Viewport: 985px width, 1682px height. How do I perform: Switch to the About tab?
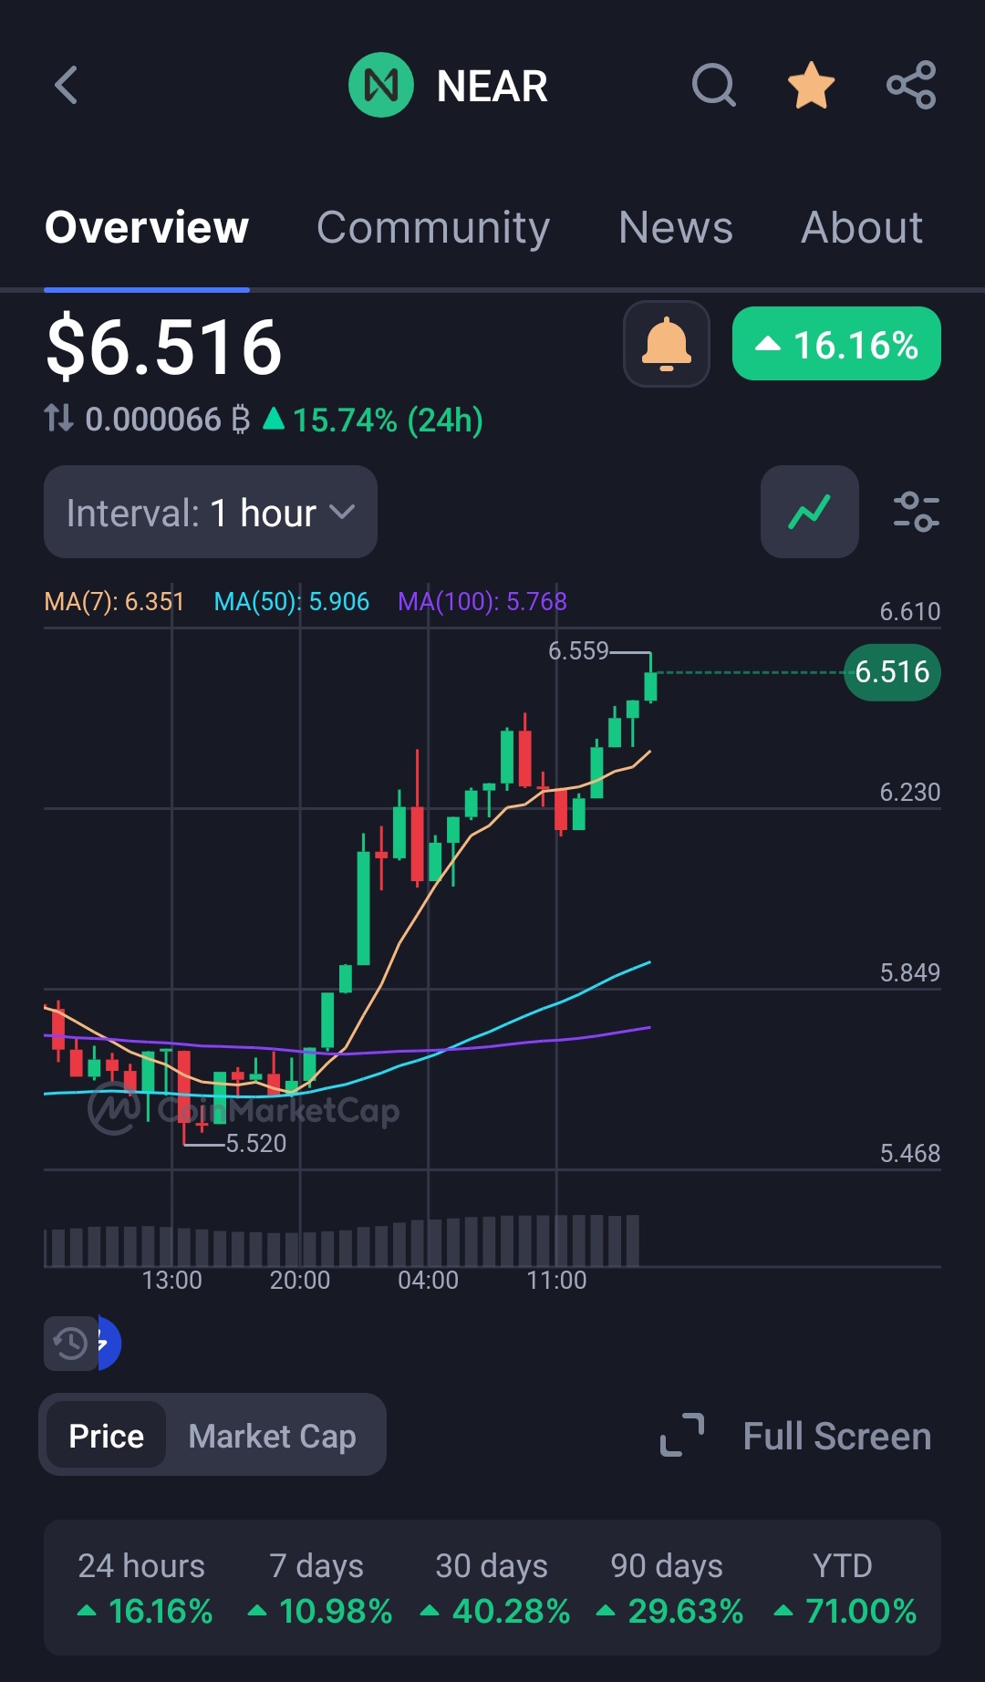tap(862, 227)
